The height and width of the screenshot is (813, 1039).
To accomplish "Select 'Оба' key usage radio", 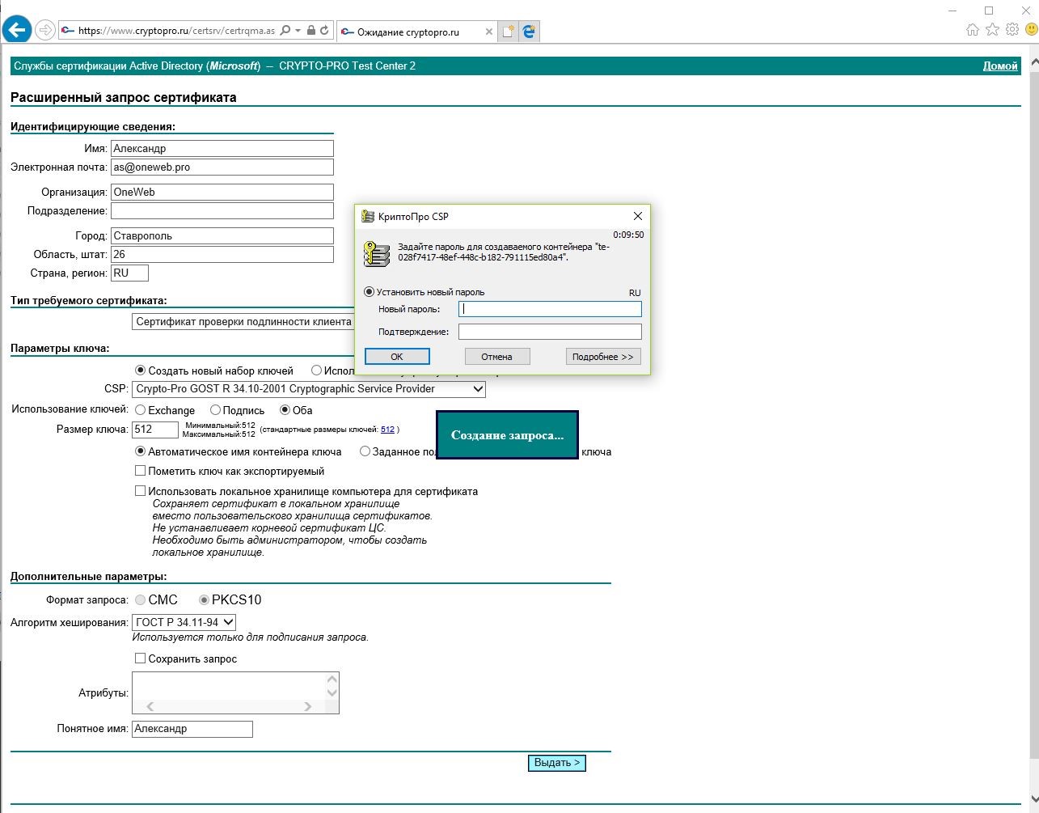I will [285, 410].
